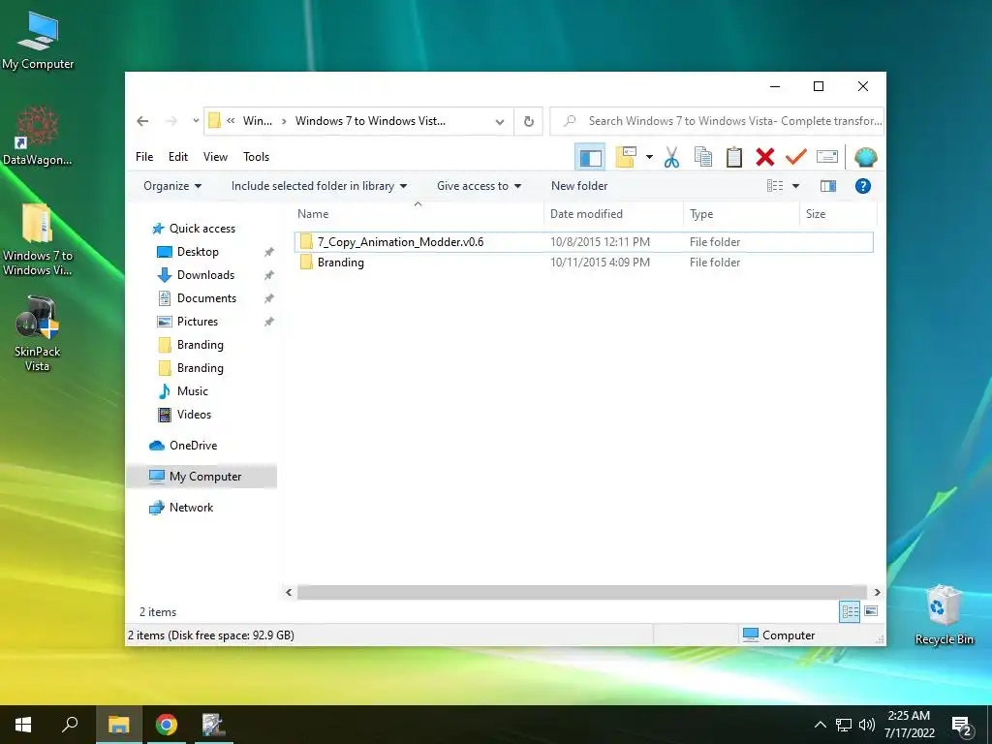The width and height of the screenshot is (992, 744).
Task: Sort by Date modified column header
Action: point(613,214)
